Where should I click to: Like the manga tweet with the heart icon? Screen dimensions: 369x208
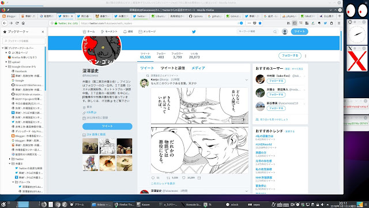184,177
